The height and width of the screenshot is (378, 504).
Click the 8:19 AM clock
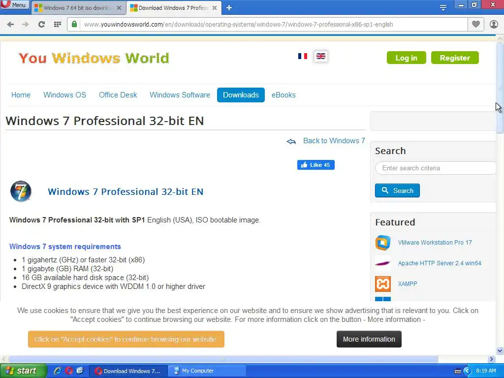[x=486, y=371]
